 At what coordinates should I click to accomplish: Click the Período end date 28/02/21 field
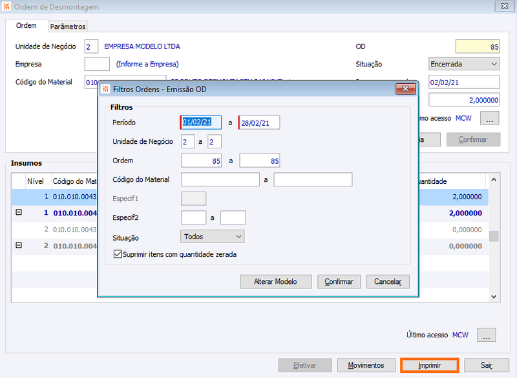(259, 123)
